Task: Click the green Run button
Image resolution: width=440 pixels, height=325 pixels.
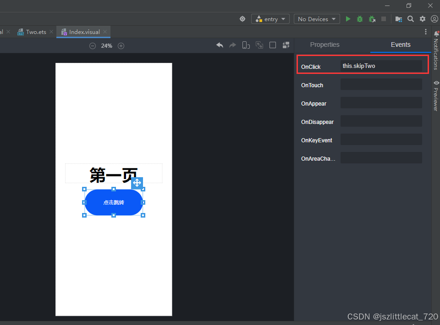Action: click(x=348, y=19)
